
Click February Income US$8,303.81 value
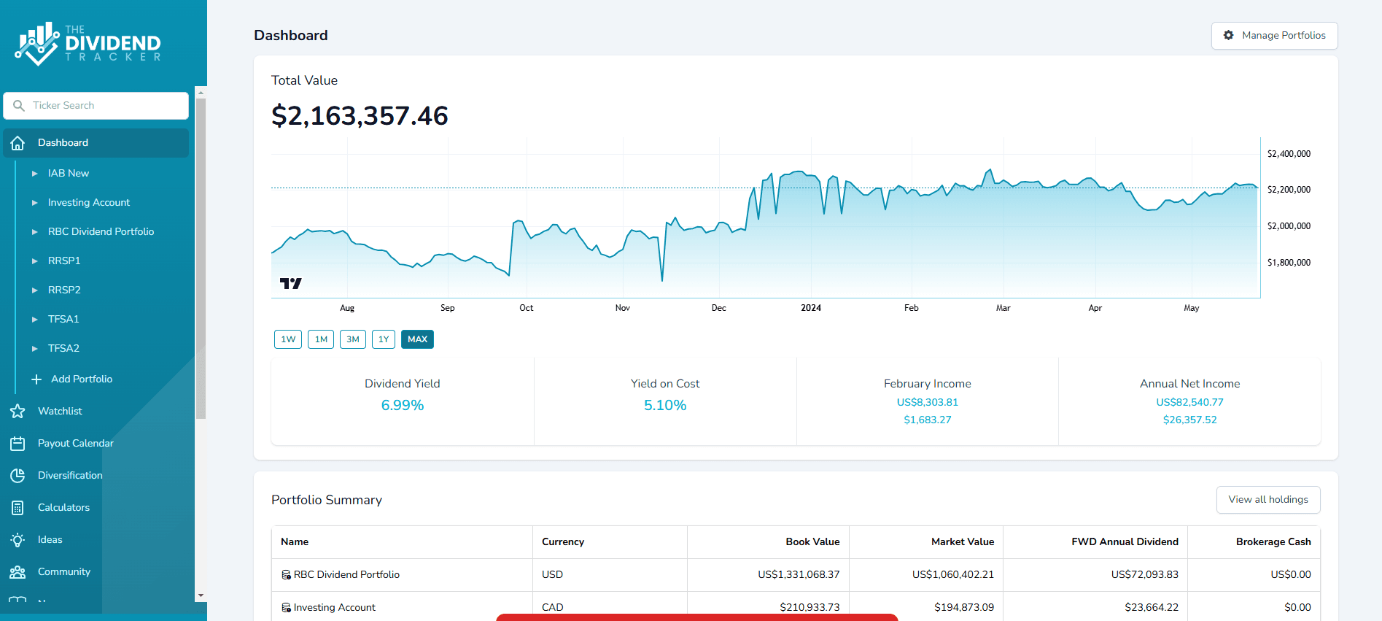tap(928, 403)
